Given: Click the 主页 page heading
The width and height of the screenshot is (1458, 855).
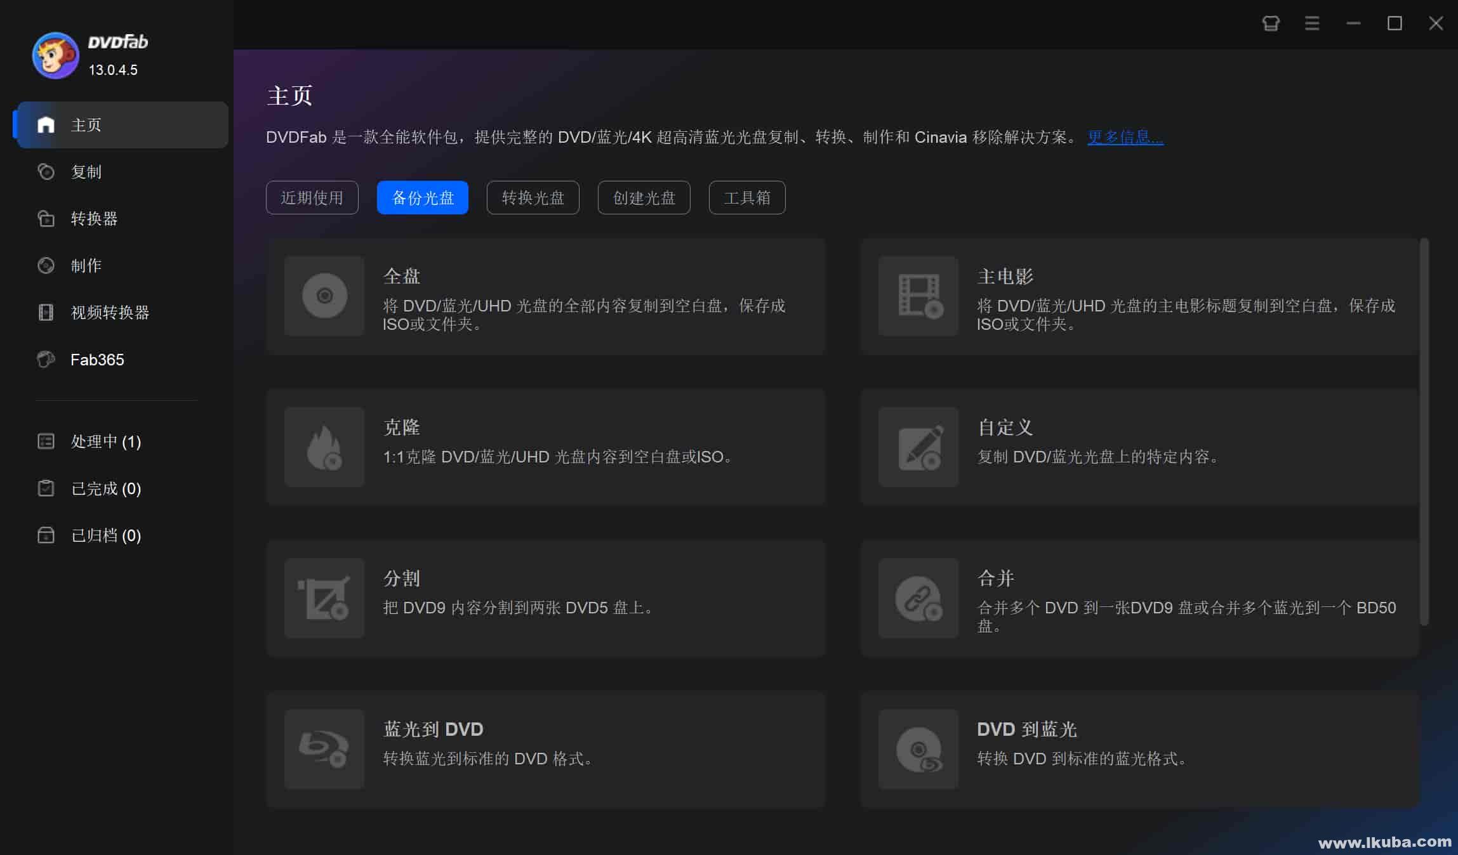Looking at the screenshot, I should [x=289, y=96].
